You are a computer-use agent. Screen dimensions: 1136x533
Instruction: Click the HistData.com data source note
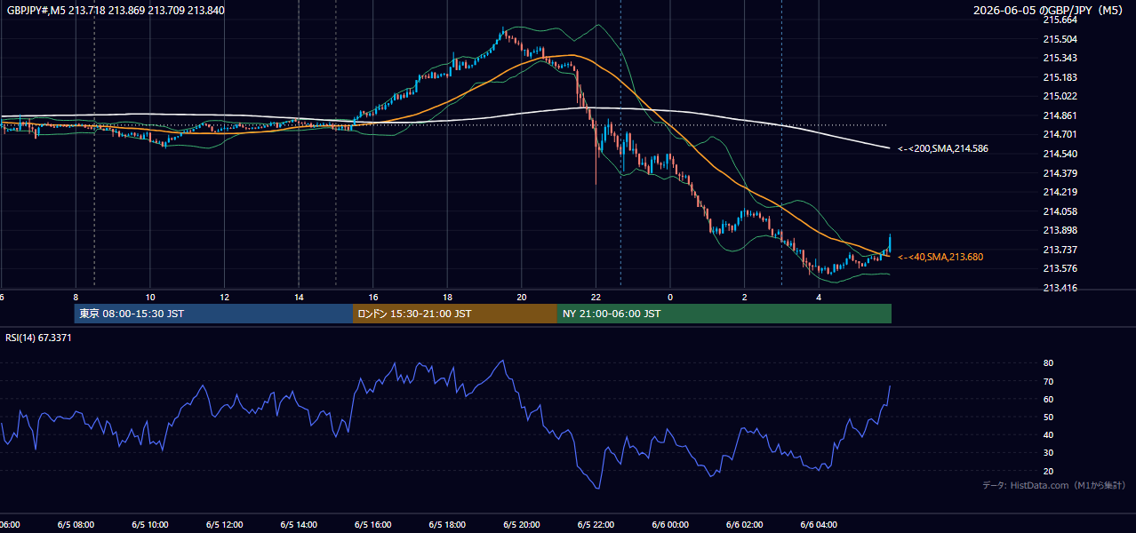coord(1054,485)
